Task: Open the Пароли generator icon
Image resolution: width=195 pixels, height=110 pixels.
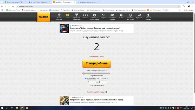Action: [86, 15]
